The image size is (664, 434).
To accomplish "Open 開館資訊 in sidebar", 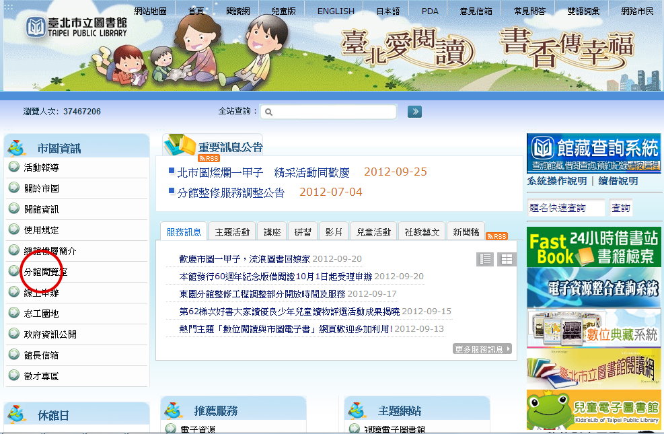I will pos(41,209).
